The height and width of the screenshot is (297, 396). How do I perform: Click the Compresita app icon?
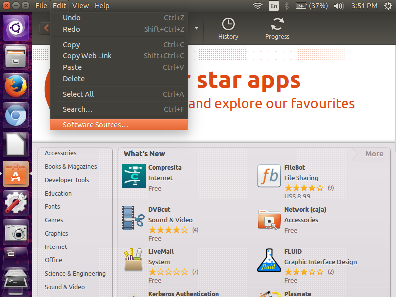(x=134, y=176)
